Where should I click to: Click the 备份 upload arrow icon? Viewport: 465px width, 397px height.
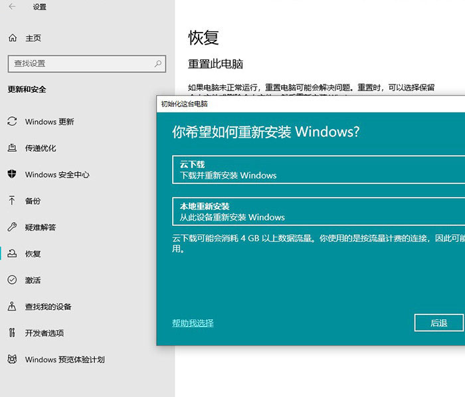(x=12, y=200)
